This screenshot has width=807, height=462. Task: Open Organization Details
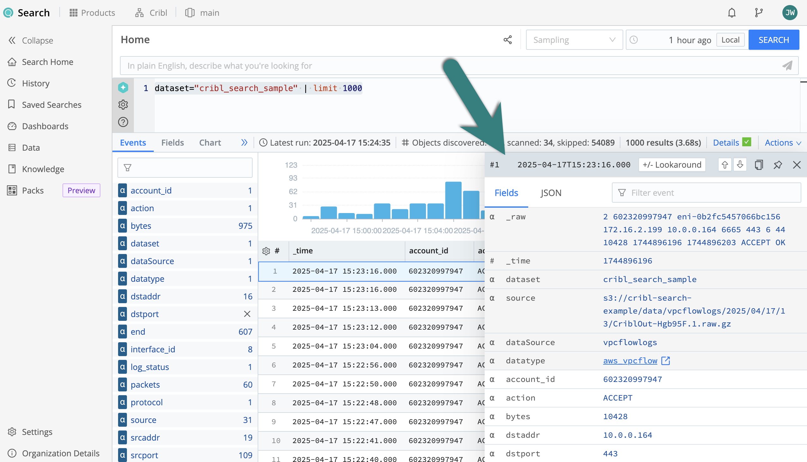click(53, 453)
